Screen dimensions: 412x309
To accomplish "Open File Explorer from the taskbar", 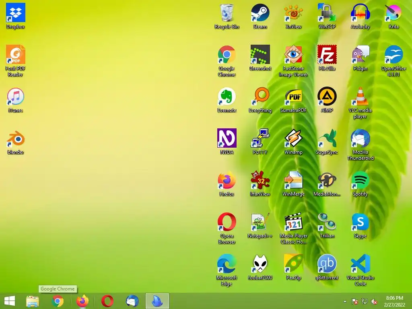I will point(33,301).
